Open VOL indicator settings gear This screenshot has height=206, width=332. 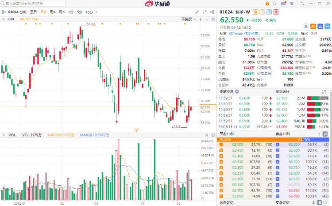[213, 135]
